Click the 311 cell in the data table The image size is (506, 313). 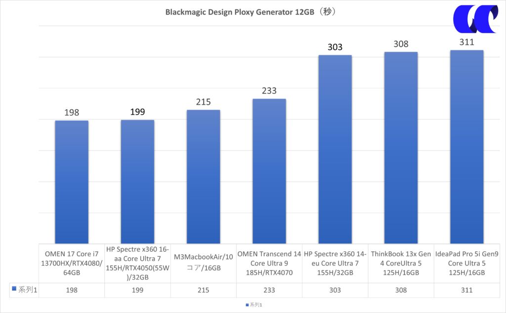(x=466, y=290)
